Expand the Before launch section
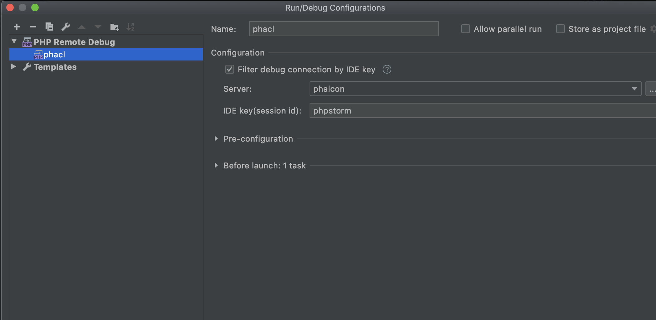This screenshot has height=320, width=656. pyautogui.click(x=216, y=166)
